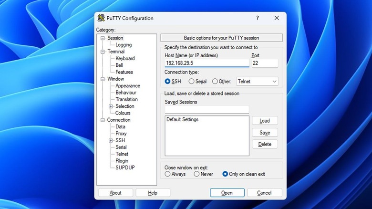This screenshot has height=209, width=372.
Task: Click the Port number field
Action: (264, 63)
